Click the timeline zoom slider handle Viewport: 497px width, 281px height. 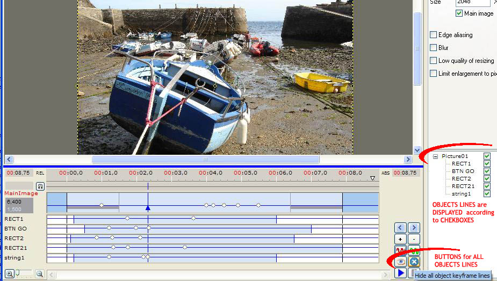coord(17,273)
